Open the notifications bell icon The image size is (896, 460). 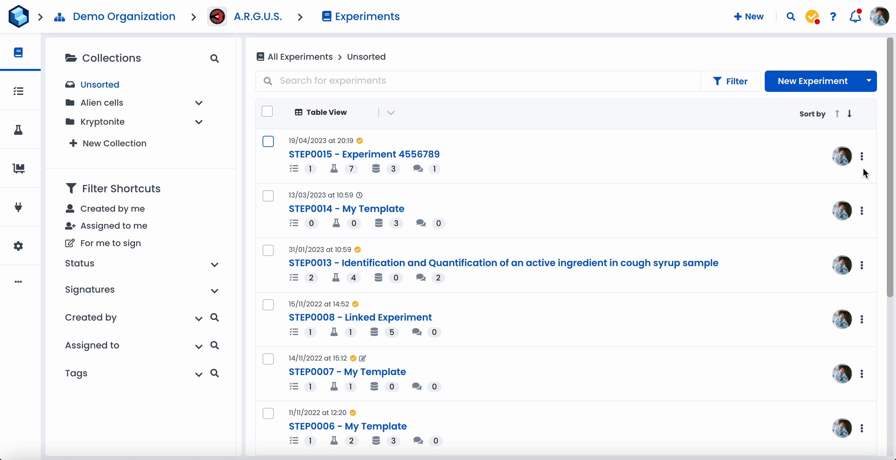coord(855,16)
